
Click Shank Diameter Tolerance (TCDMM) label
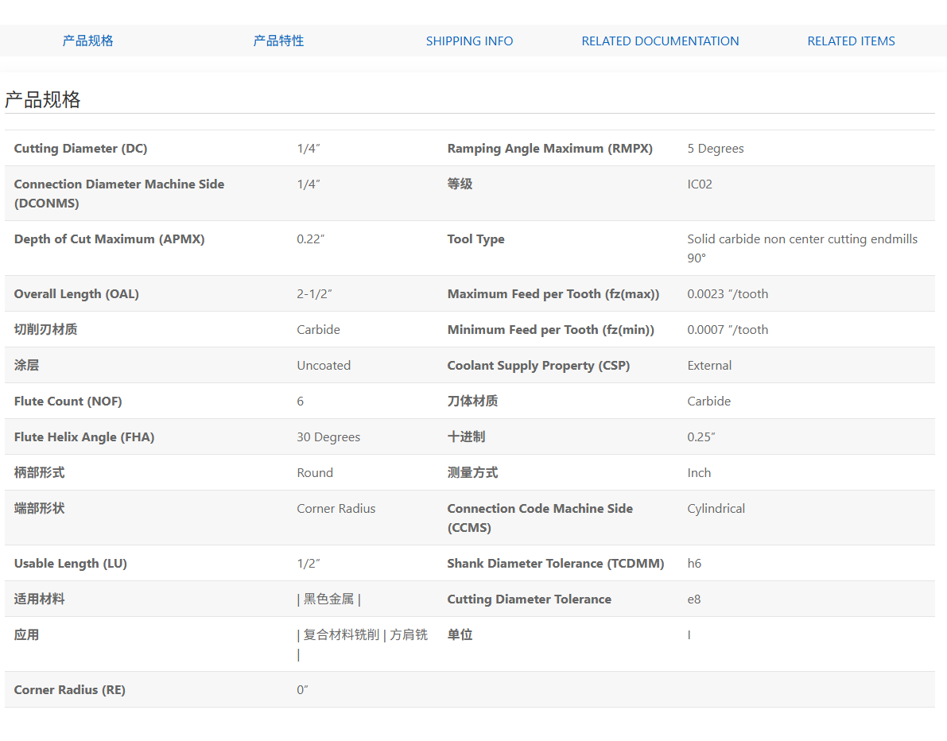555,564
